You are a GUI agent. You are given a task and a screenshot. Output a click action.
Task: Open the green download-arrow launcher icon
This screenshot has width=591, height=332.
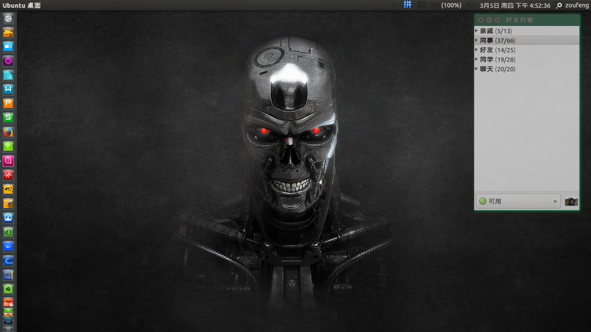[9, 232]
